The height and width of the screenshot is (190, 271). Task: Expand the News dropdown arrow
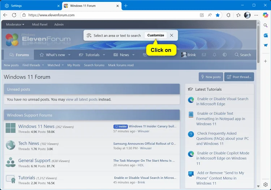[133, 55]
